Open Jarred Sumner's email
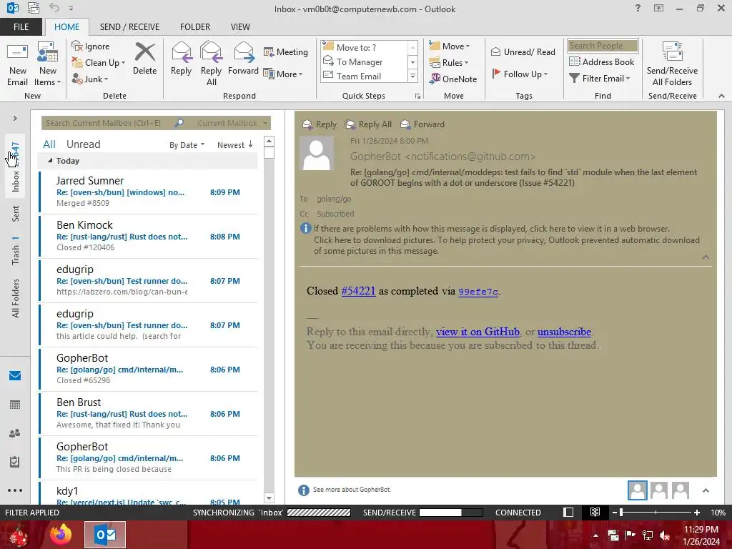 click(149, 192)
